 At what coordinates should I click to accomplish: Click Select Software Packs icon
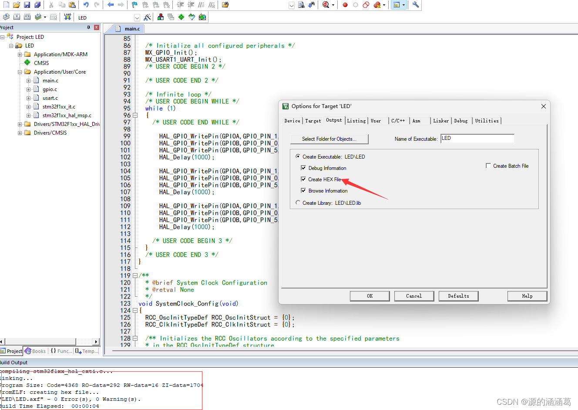(192, 17)
